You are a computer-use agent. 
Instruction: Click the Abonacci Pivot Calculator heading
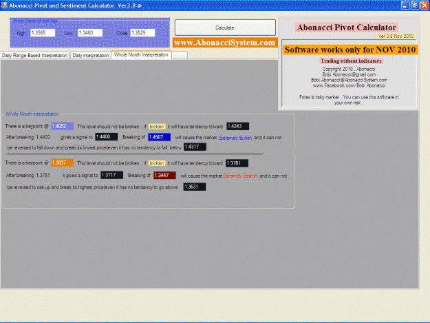point(347,28)
